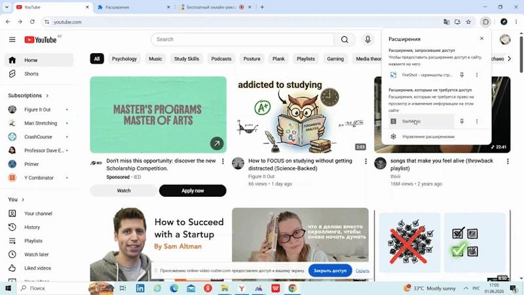The width and height of the screenshot is (524, 295).
Task: Click the search magnifier button
Action: pyautogui.click(x=345, y=39)
